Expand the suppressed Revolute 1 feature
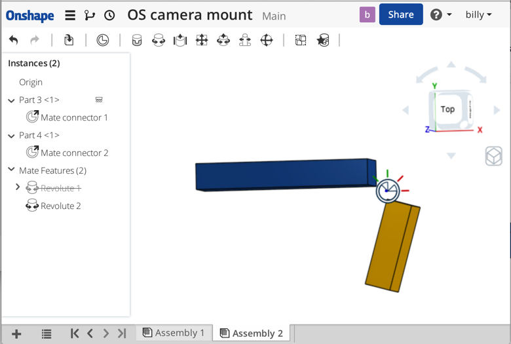 click(x=18, y=188)
